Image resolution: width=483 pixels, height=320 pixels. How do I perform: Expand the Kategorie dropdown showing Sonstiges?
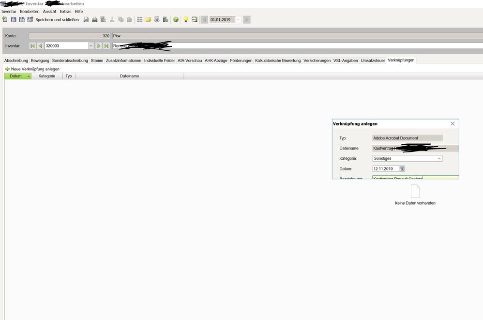tap(439, 158)
